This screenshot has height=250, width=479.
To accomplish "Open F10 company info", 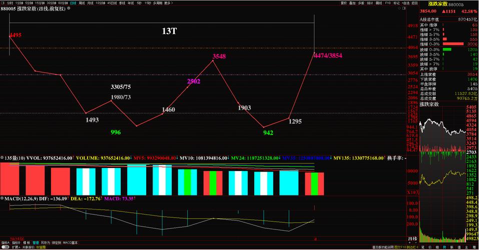I will 388,3.
